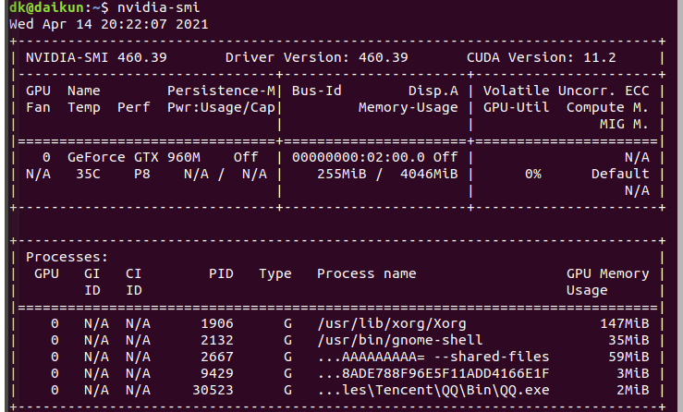
Task: Click process '...AAAAAAAAA= --shared-files'
Action: 433,357
